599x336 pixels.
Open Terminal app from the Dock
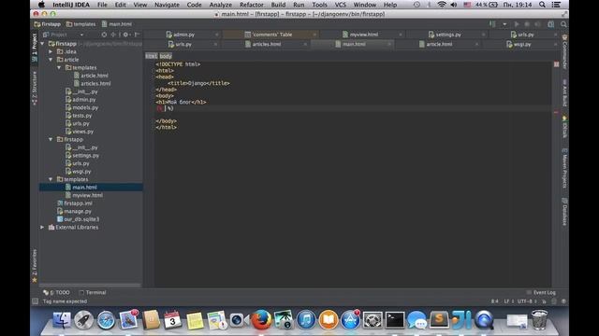tap(394, 319)
